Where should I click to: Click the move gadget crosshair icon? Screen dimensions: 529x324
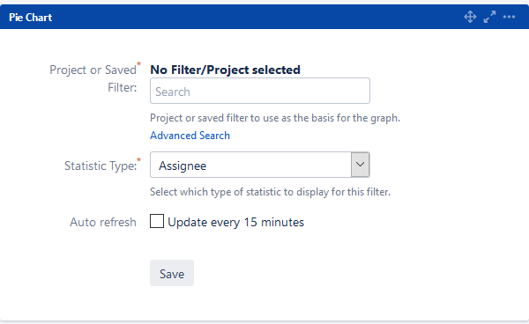point(470,17)
